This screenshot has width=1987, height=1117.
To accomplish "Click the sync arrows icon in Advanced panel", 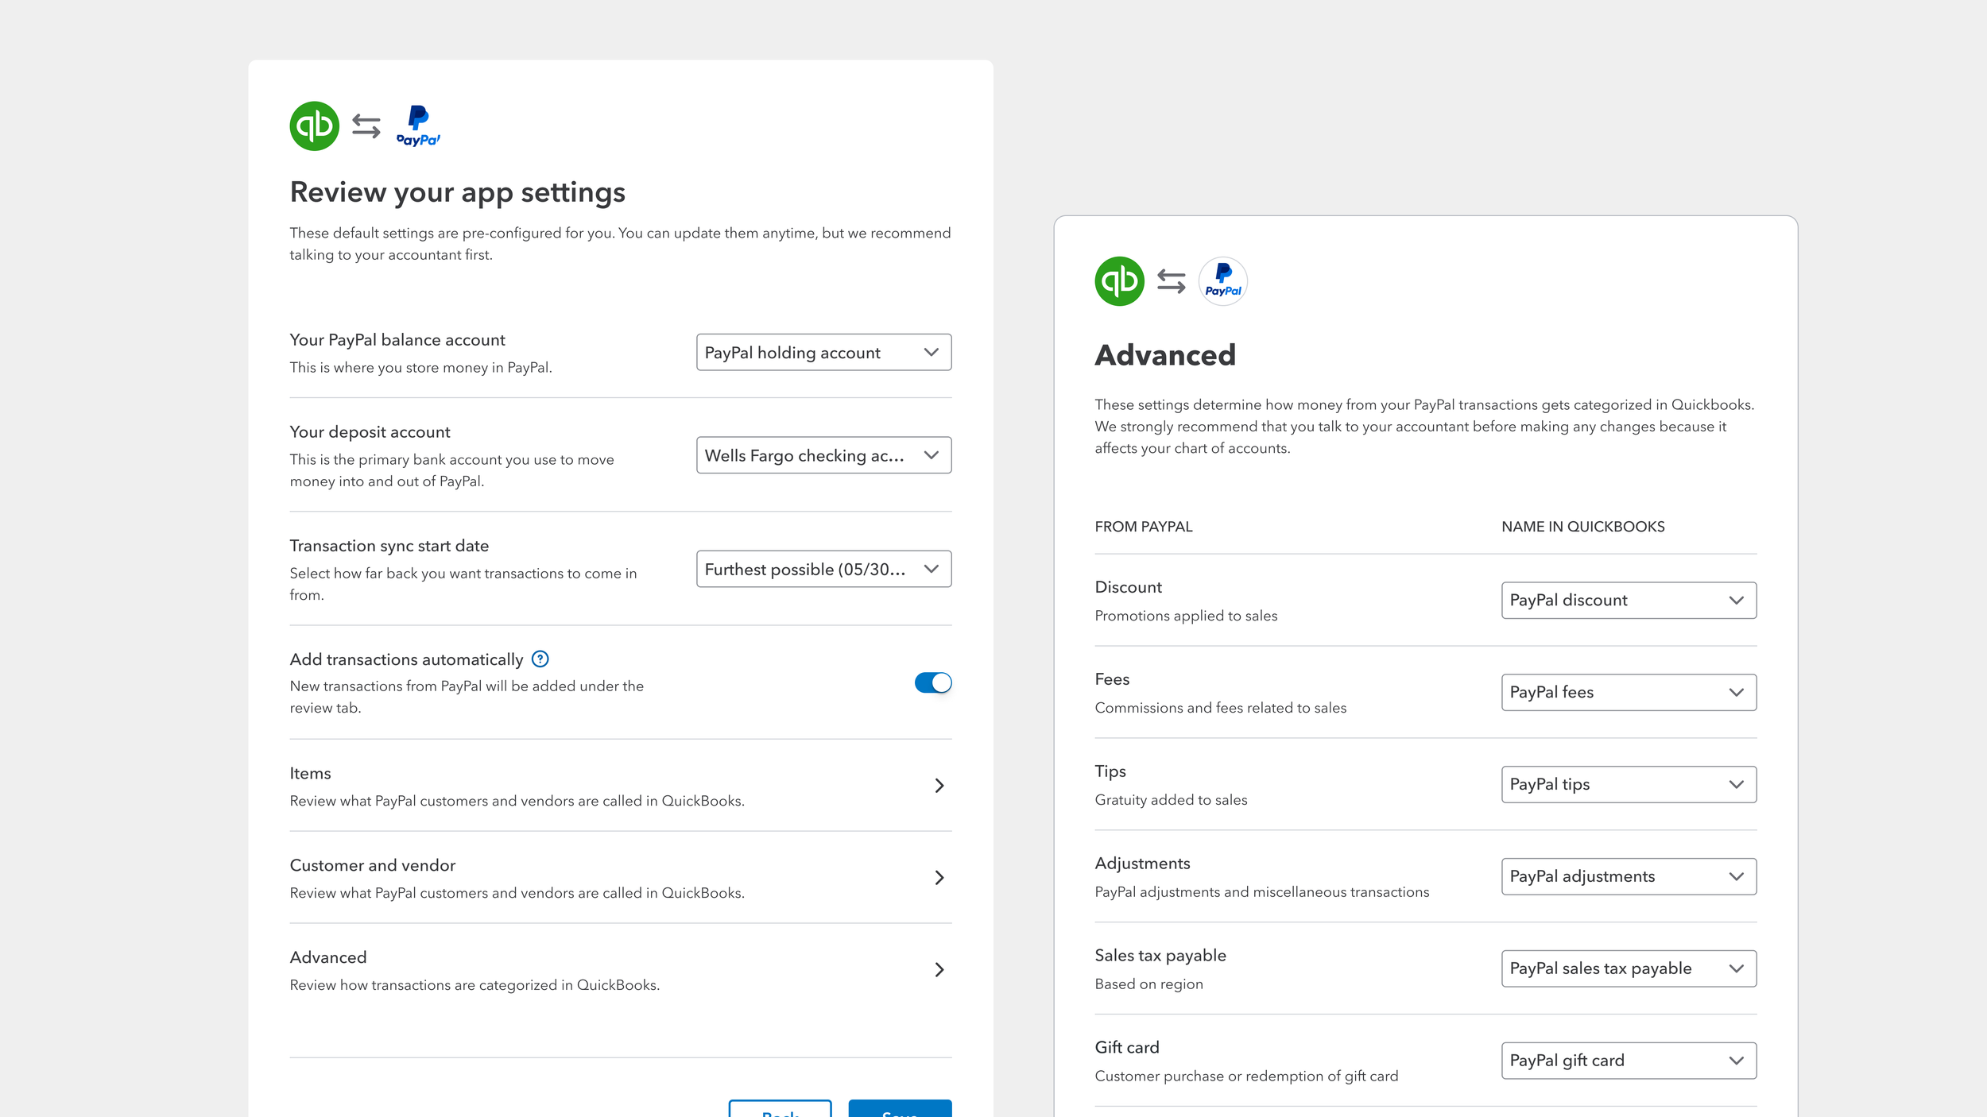I will coord(1171,281).
